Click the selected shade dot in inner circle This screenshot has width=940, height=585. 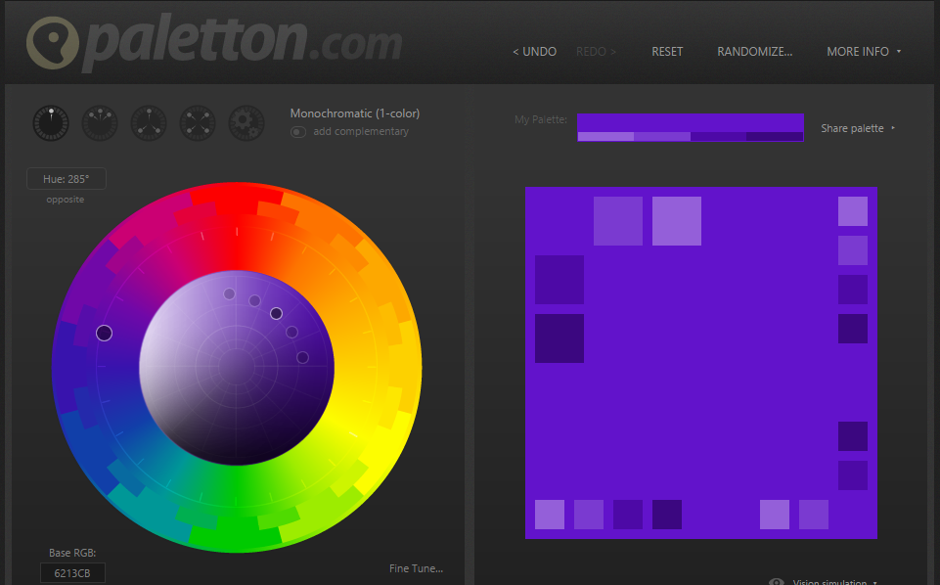pyautogui.click(x=276, y=313)
